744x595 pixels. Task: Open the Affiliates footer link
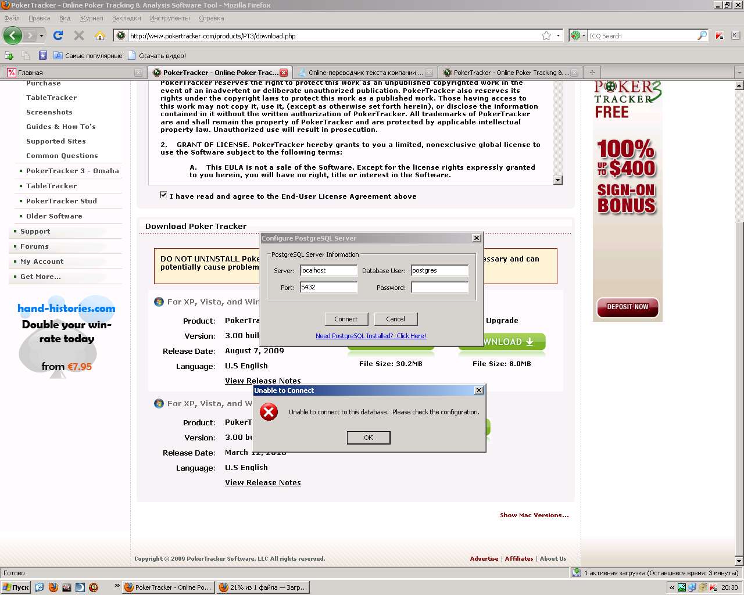[x=519, y=558]
